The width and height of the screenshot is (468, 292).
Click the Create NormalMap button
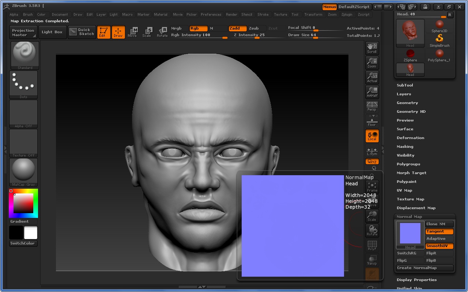pos(425,268)
